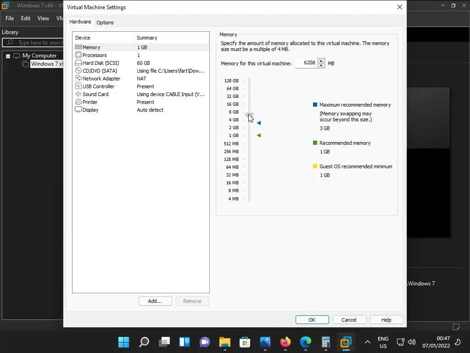Open the View menu
This screenshot has width=470, height=353.
(x=43, y=18)
